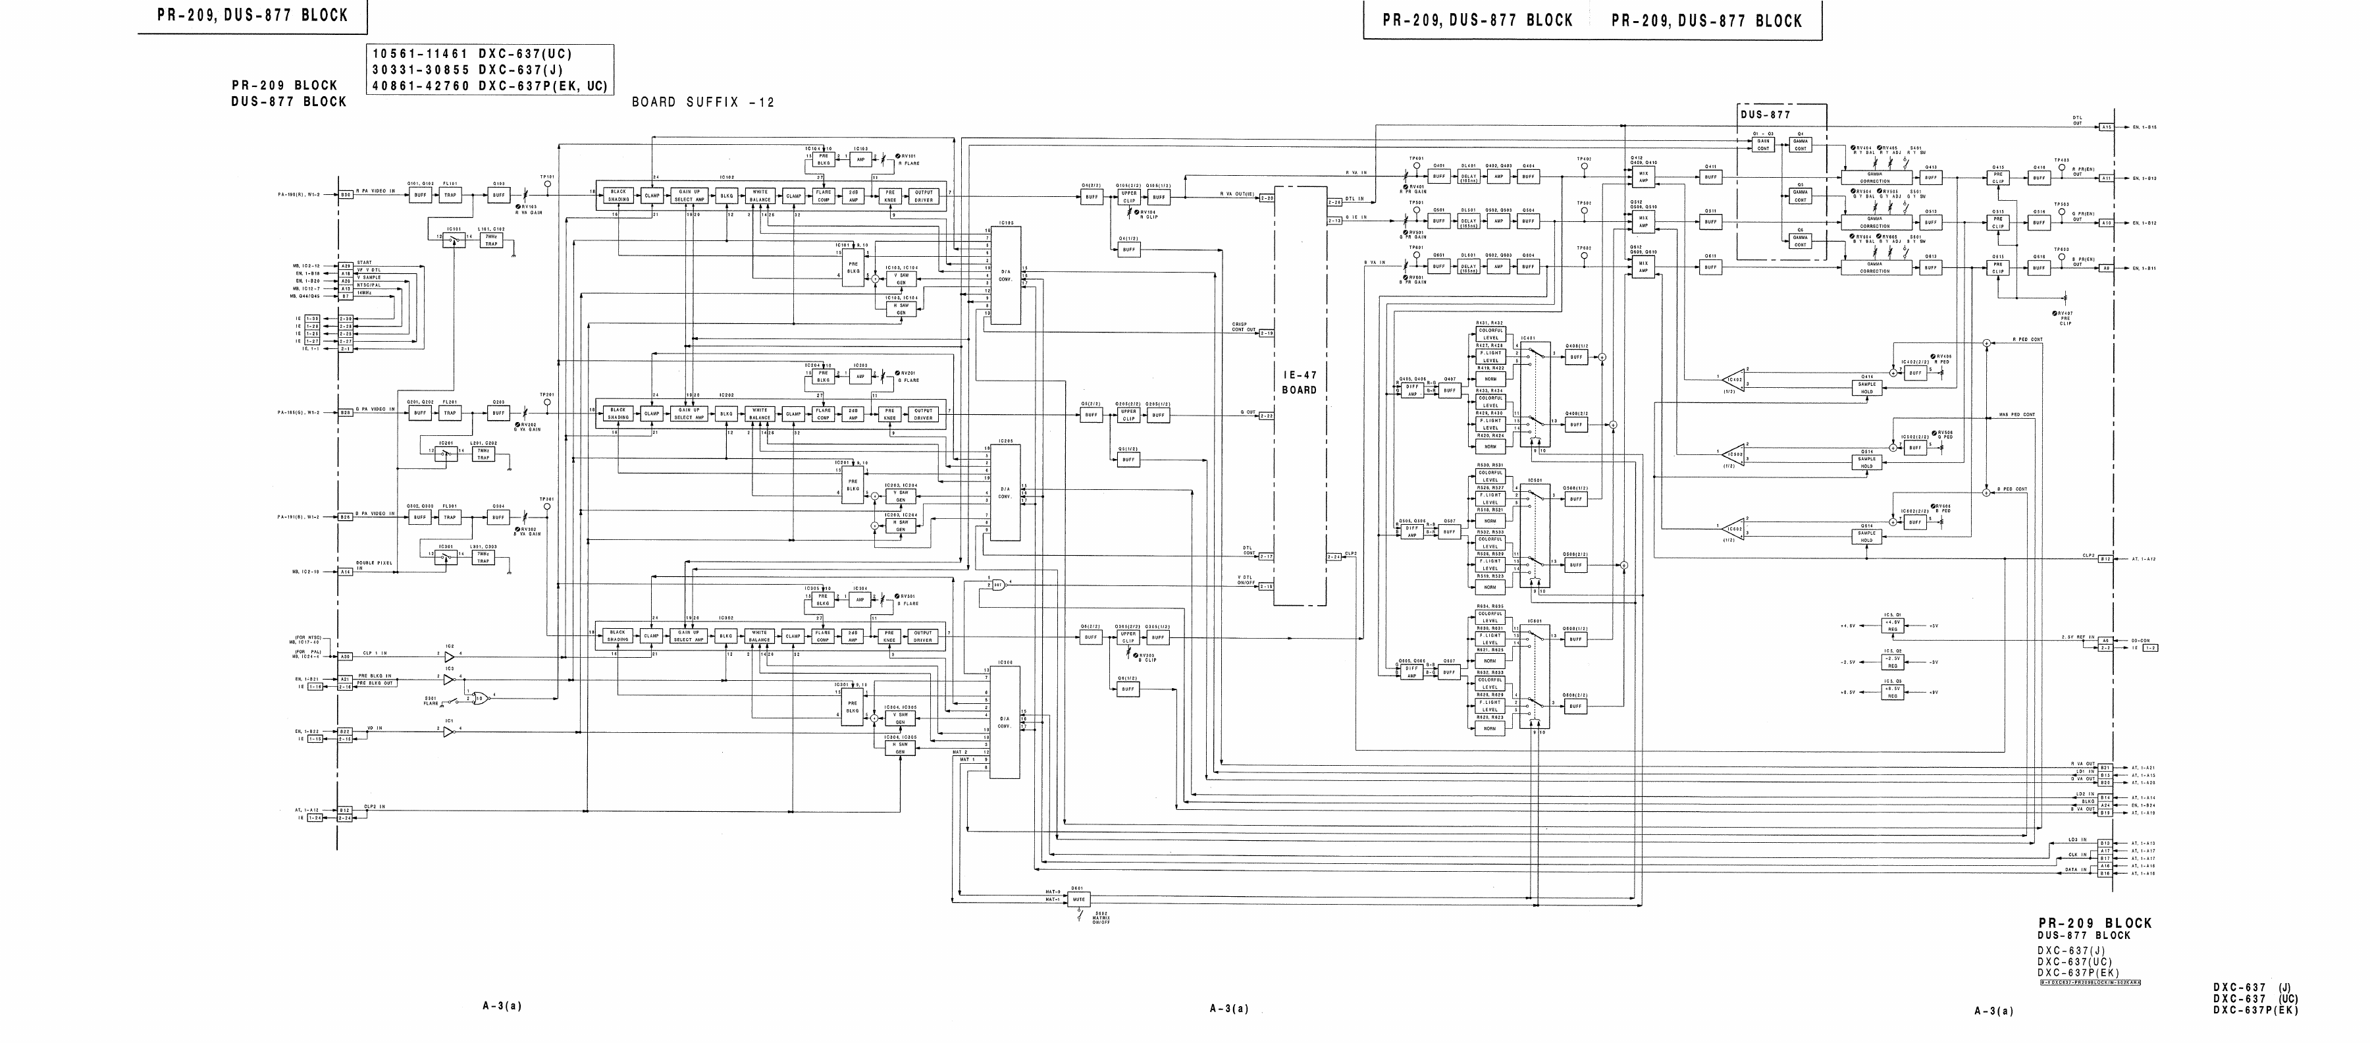The image size is (2370, 1043).
Task: Click the B30 R PA VIDEO IN connector
Action: 345,195
